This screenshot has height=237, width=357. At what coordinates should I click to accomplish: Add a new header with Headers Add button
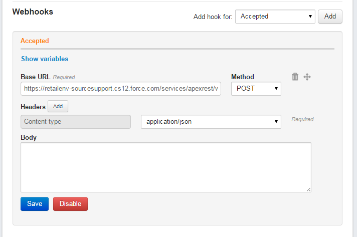point(58,106)
